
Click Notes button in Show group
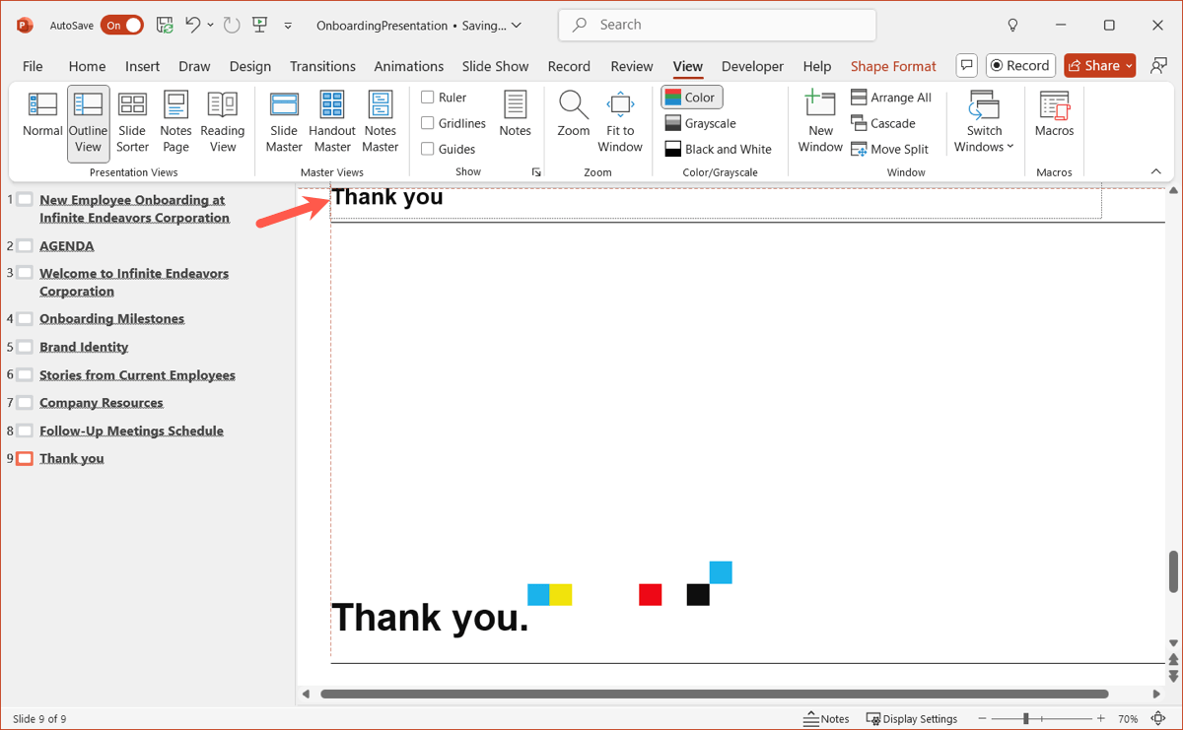tap(515, 114)
